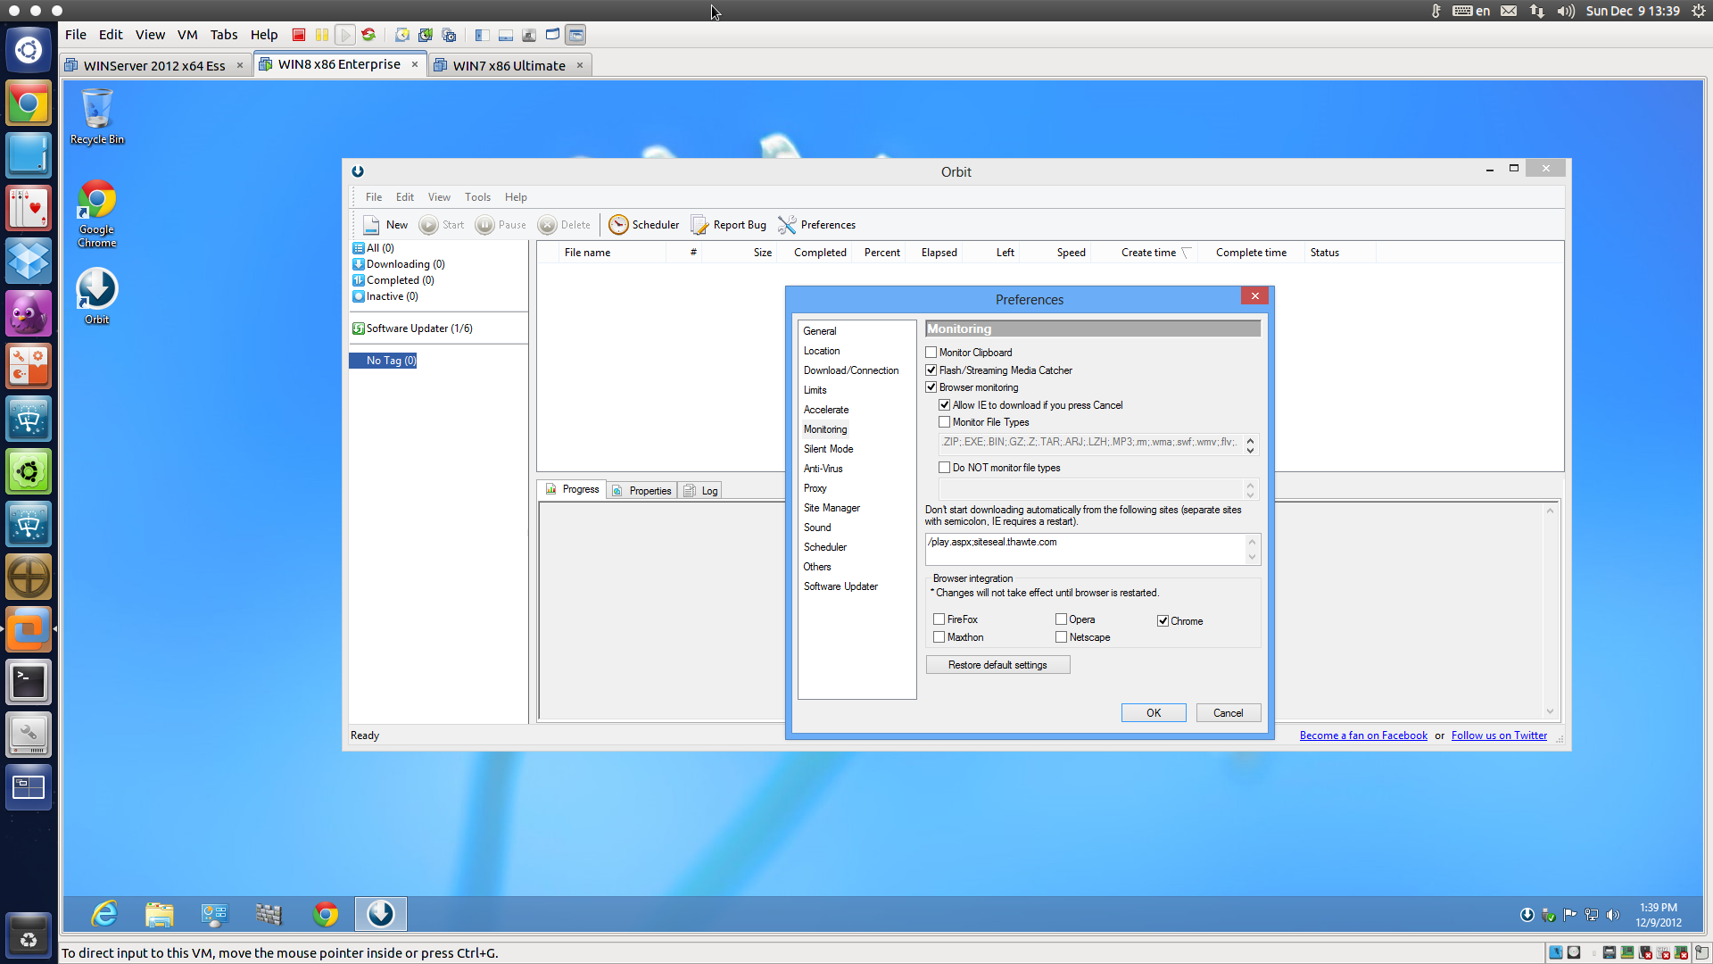Image resolution: width=1713 pixels, height=964 pixels.
Task: Toggle FireFox browser integration checkbox
Action: coord(939,619)
